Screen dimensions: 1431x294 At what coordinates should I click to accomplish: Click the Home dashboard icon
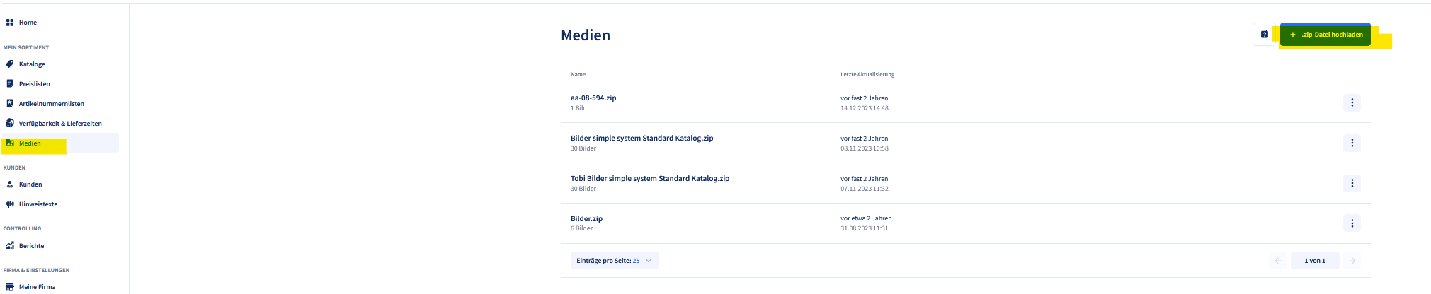(x=10, y=23)
